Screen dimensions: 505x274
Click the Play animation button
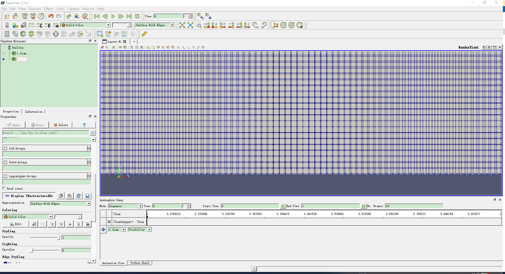click(113, 16)
